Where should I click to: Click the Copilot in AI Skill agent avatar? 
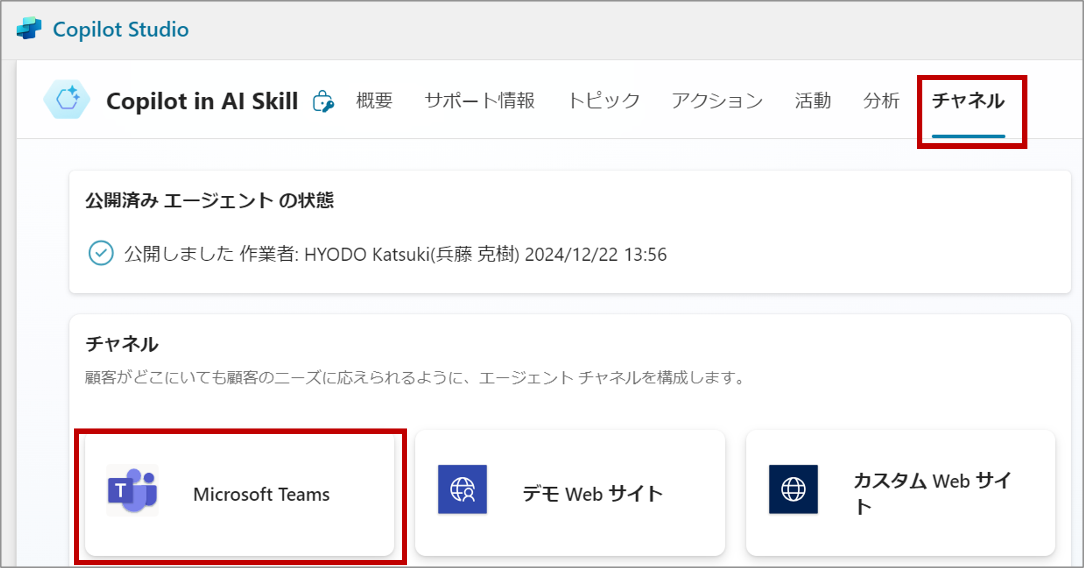(66, 100)
